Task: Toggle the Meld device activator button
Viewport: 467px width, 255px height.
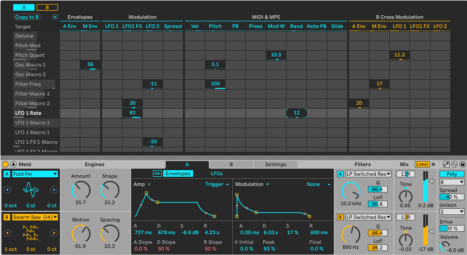Action: coord(5,164)
